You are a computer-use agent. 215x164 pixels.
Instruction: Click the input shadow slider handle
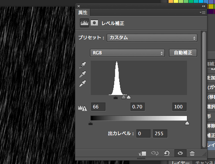point(116,97)
